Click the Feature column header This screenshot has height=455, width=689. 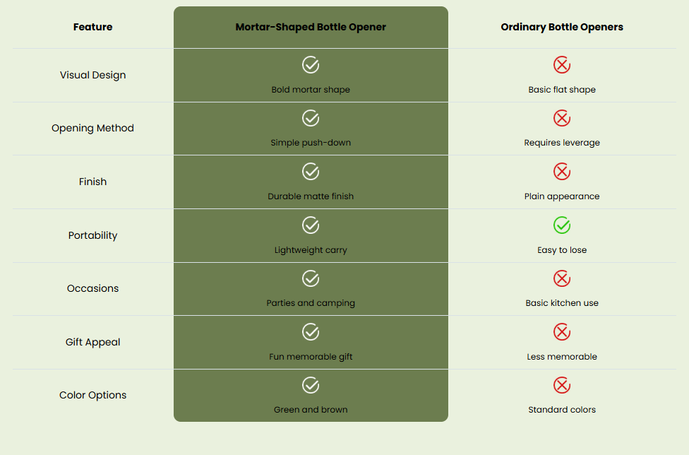[92, 28]
